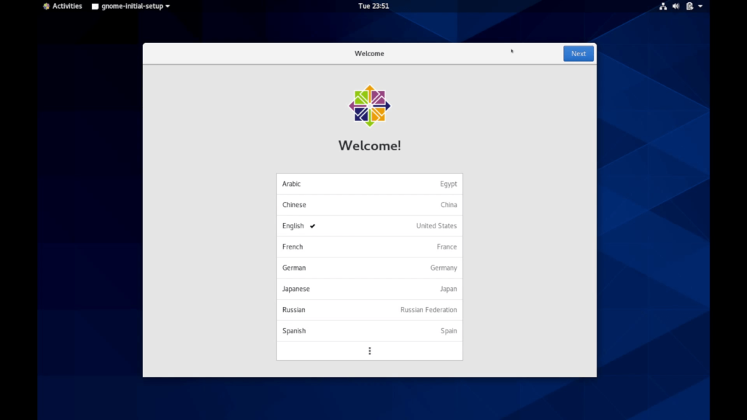747x420 pixels.
Task: Click the network status icon
Action: point(662,6)
